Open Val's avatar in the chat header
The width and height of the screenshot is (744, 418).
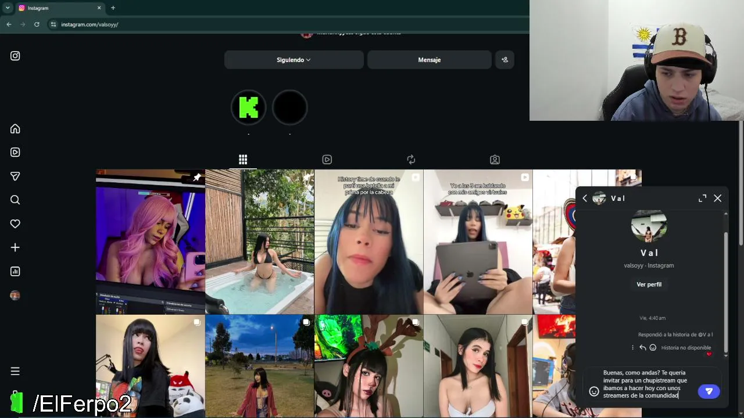click(599, 198)
